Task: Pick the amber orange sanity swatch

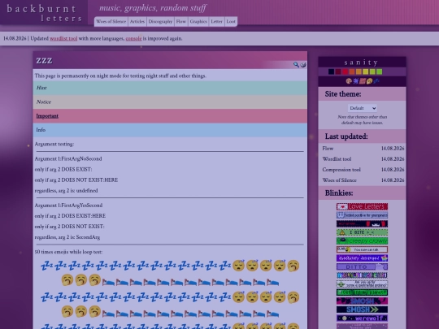Action: point(359,72)
